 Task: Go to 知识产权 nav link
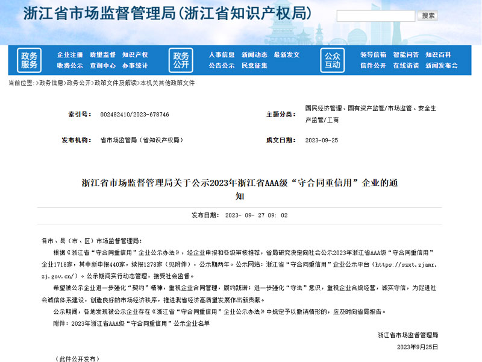pyautogui.click(x=135, y=55)
